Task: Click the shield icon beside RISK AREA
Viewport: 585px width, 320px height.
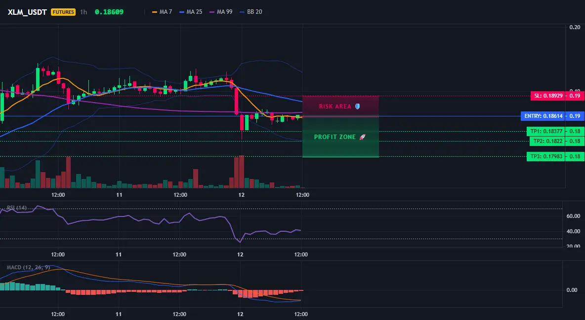Action: (357, 107)
